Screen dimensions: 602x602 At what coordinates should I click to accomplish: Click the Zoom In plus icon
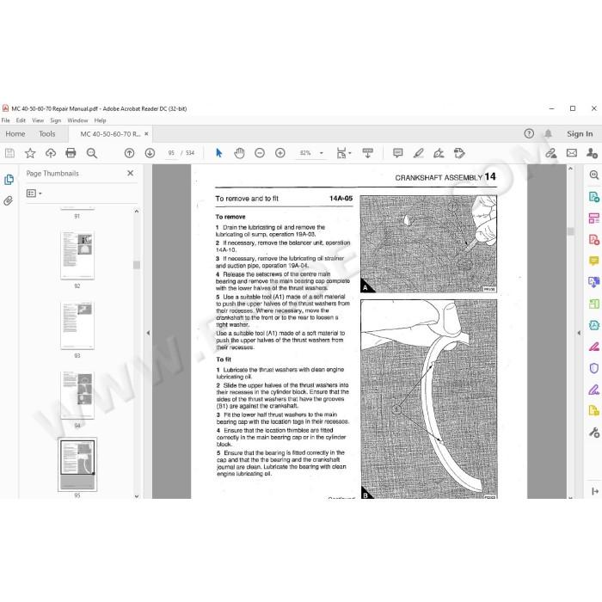pyautogui.click(x=280, y=153)
